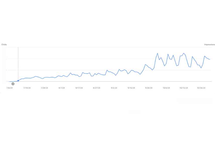The width and height of the screenshot is (215, 149).
Task: Click the 9/6/24 date label
Action: [114, 88]
